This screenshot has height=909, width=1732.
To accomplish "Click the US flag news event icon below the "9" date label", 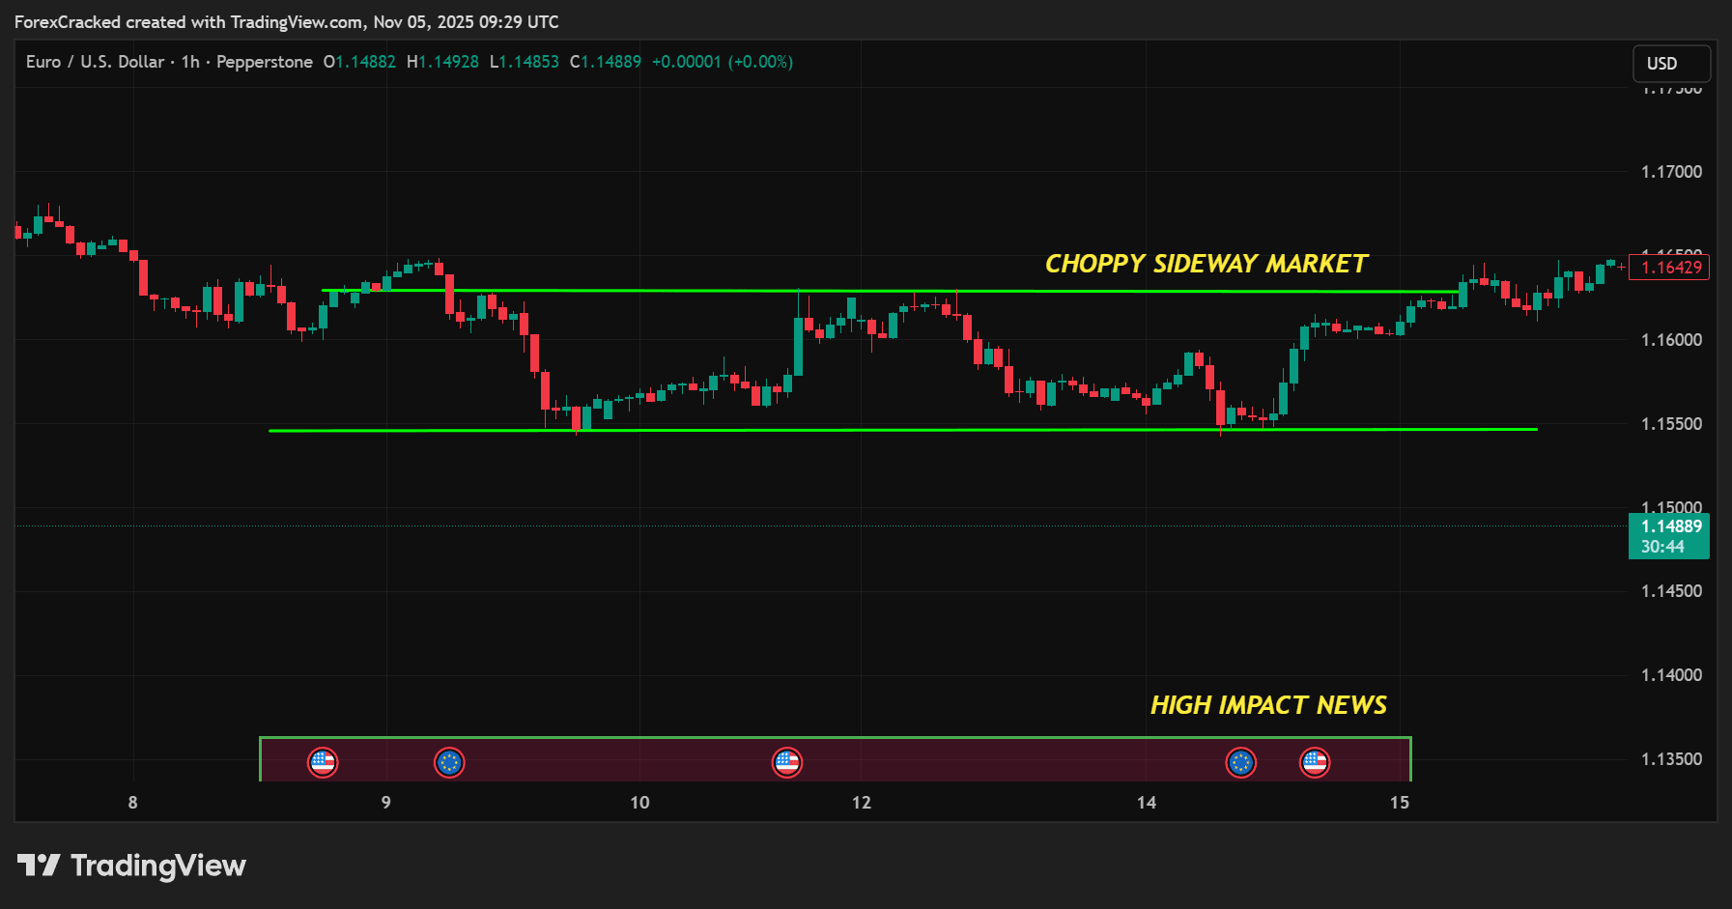I will (x=325, y=762).
